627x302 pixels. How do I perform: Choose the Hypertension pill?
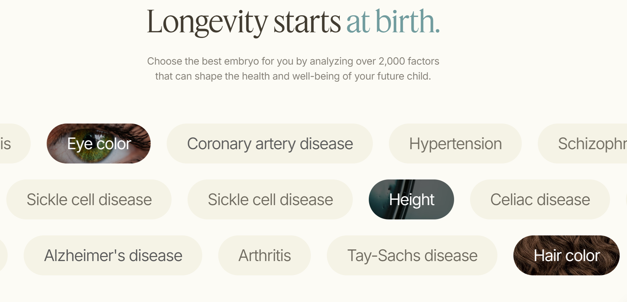455,144
